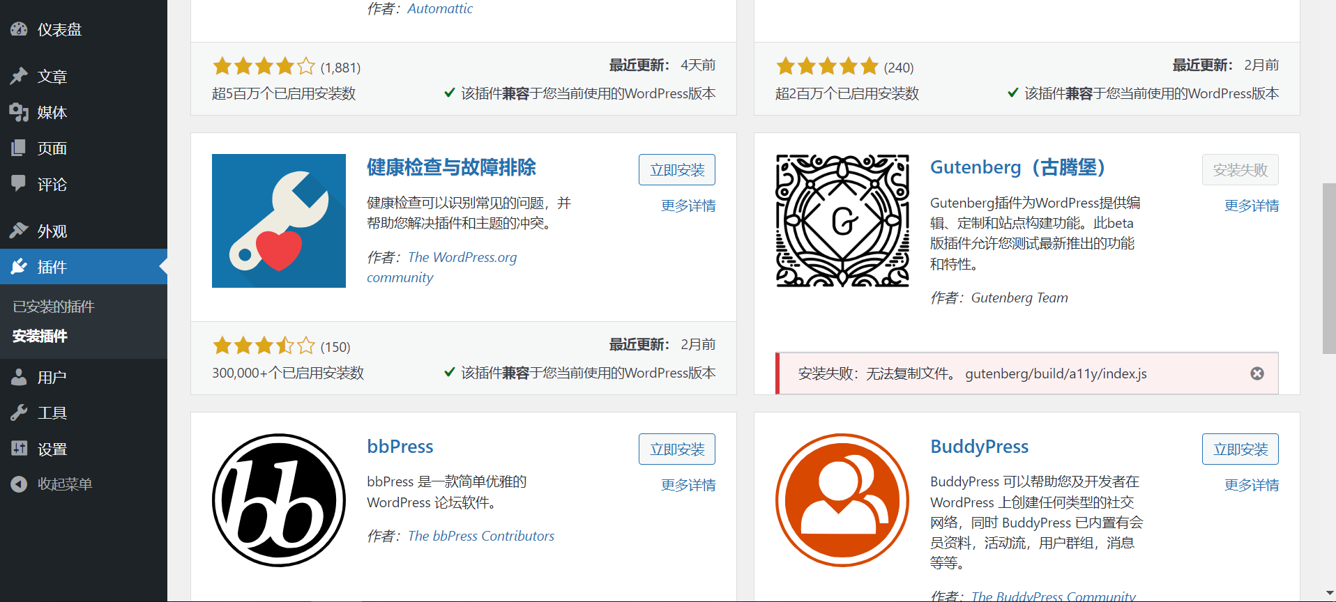Click the text 超2百万个已启用安装数
The width and height of the screenshot is (1336, 602).
(x=847, y=93)
